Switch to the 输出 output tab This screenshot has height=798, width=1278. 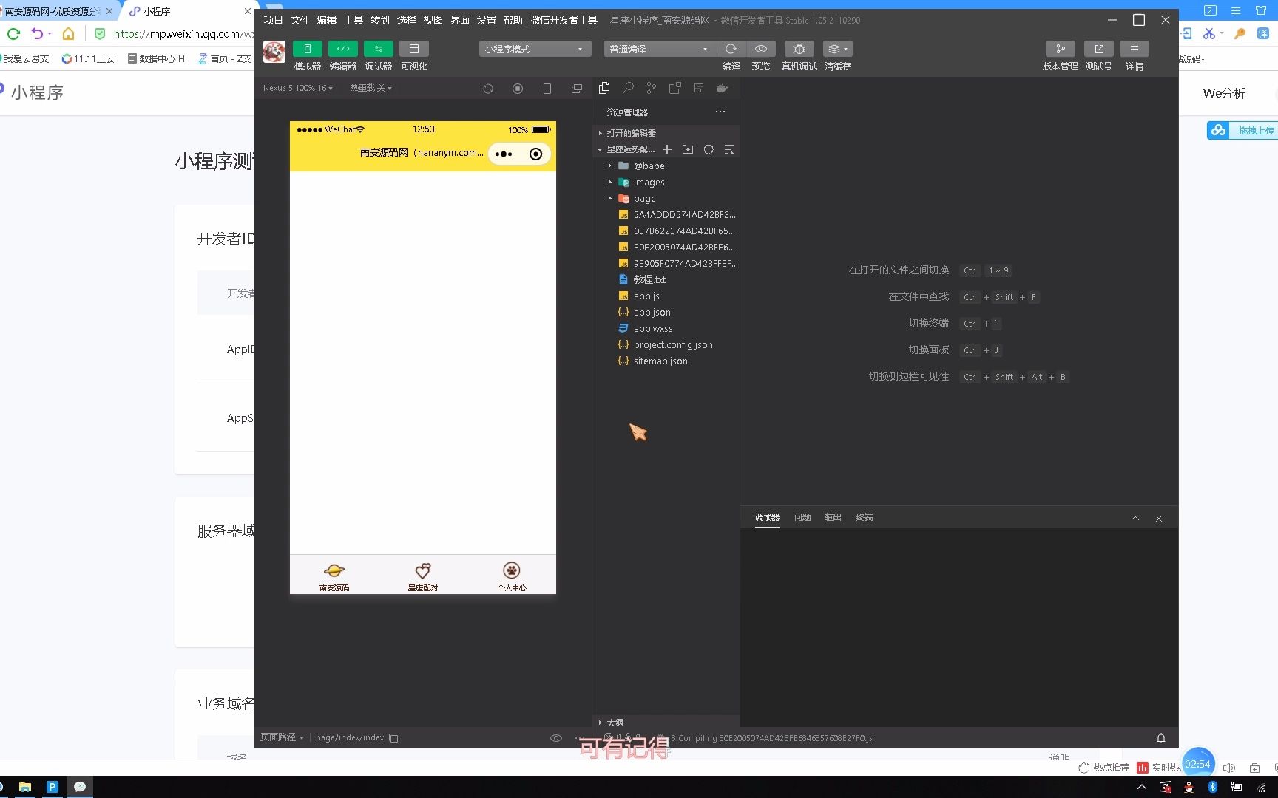tap(834, 517)
